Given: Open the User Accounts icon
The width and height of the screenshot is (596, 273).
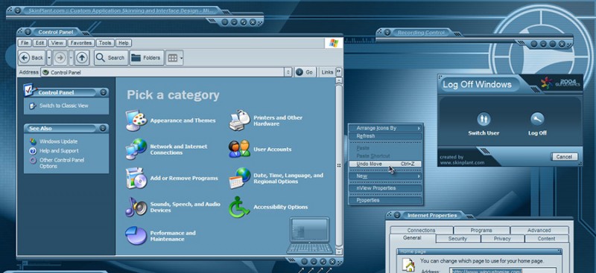Looking at the screenshot, I should pyautogui.click(x=239, y=149).
